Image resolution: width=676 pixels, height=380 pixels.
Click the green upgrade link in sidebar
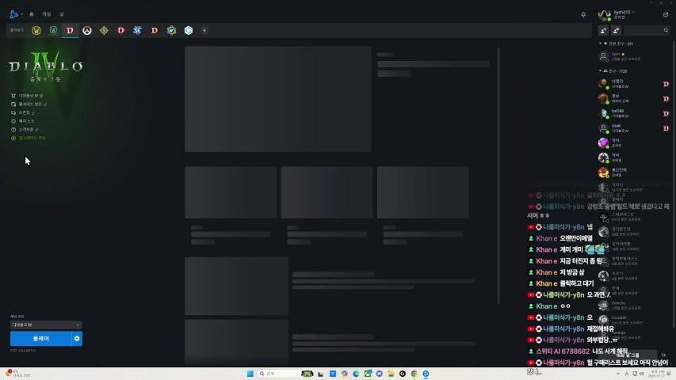coord(28,138)
